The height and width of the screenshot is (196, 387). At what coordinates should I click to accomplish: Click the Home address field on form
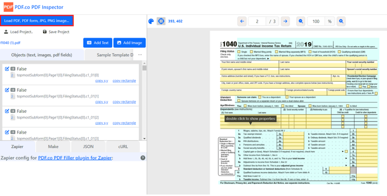276,79
